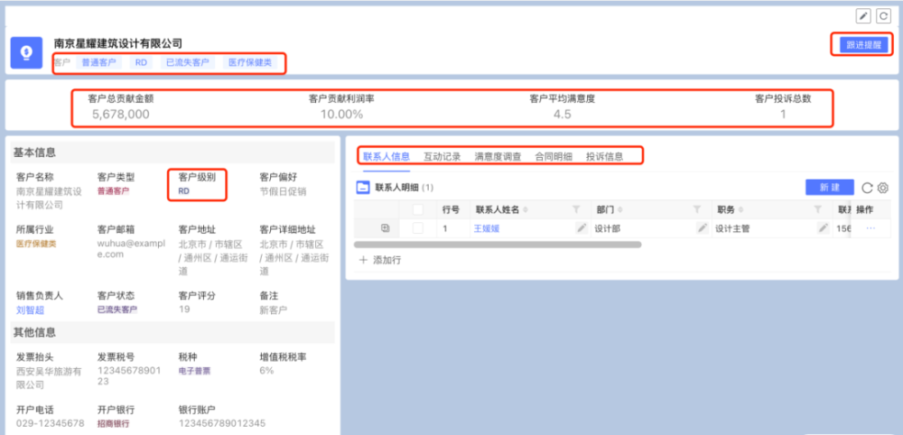This screenshot has width=903, height=435.
Task: Click the 客户偏好 value 节假日促销
Action: (x=284, y=191)
